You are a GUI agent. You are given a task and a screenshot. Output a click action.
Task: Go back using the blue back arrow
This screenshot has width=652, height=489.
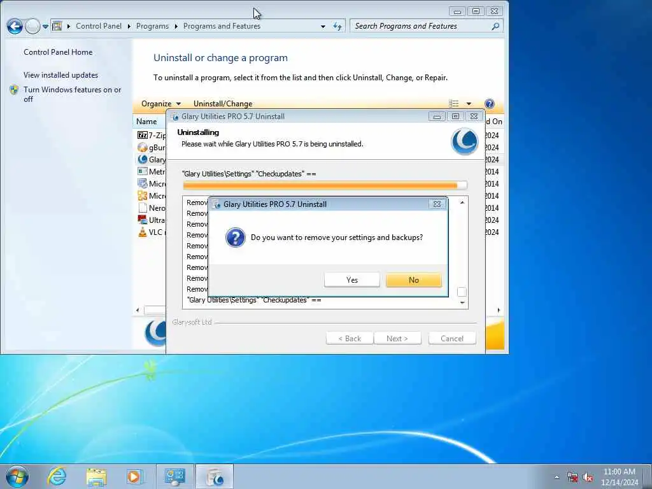tap(15, 26)
